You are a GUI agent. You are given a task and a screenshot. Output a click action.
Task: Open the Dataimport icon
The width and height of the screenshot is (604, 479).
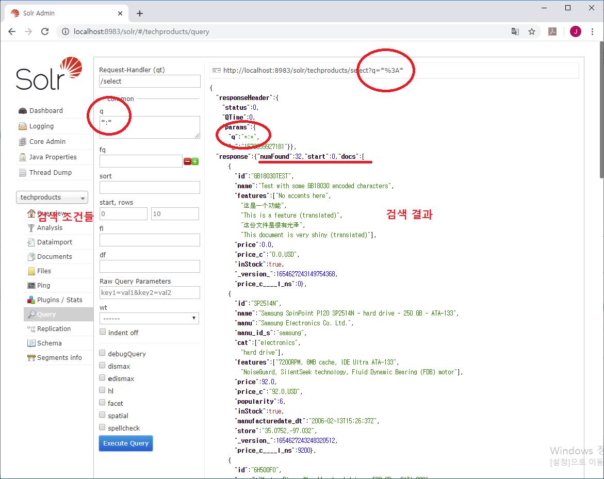31,242
